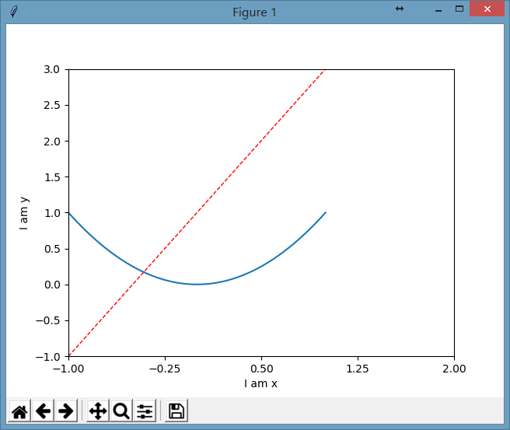Click the y-axis tick label 3.0
Image resolution: width=510 pixels, height=430 pixels.
pyautogui.click(x=52, y=69)
